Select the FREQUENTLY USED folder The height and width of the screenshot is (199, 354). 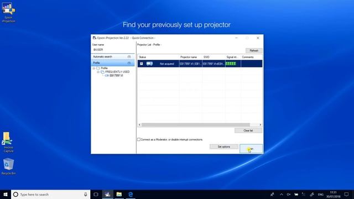(x=117, y=72)
